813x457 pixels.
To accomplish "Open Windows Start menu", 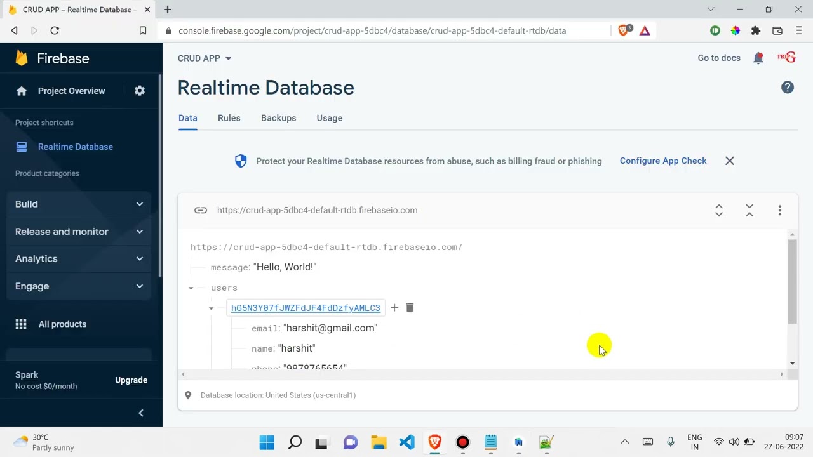I will pos(267,442).
